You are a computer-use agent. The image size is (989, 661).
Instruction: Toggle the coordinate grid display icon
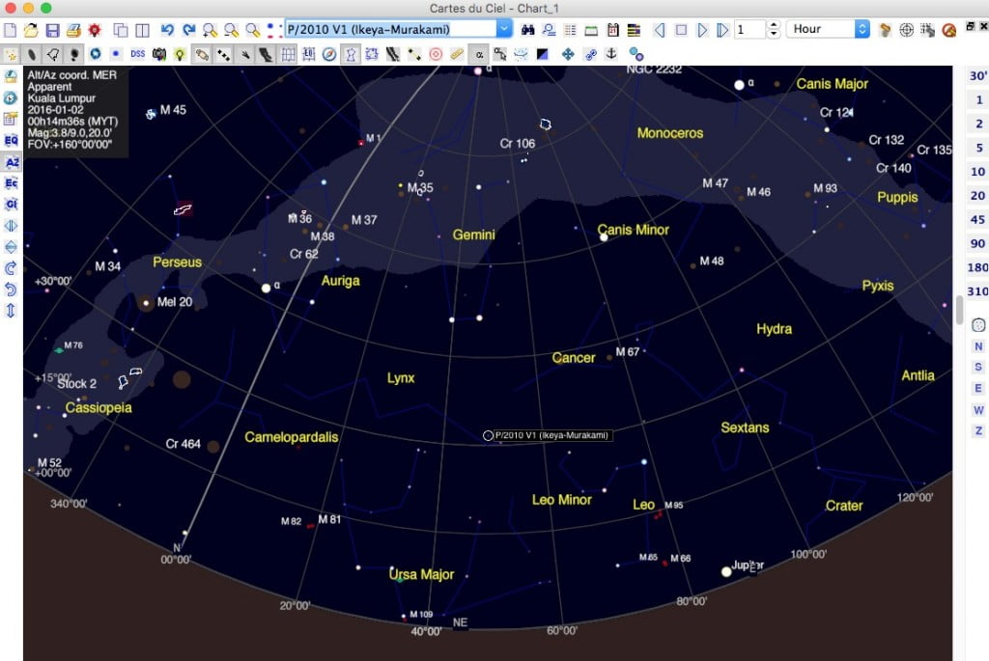coord(288,54)
